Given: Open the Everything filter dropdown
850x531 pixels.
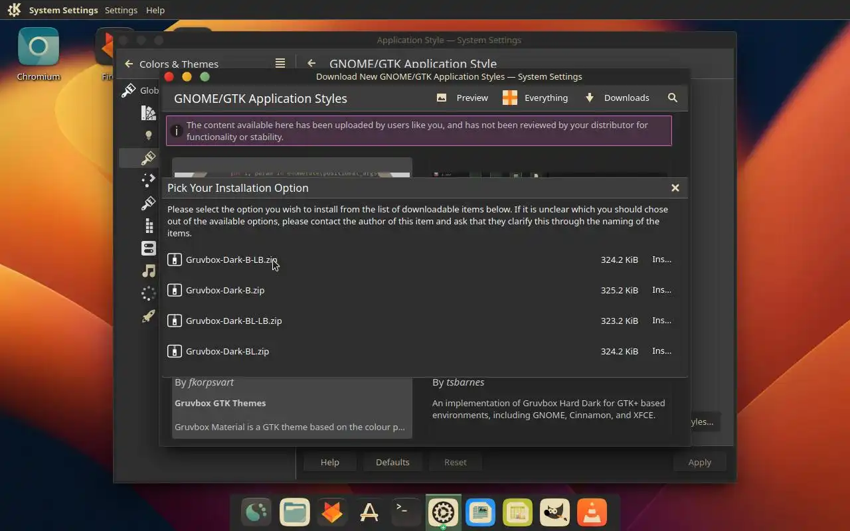Looking at the screenshot, I should [x=535, y=98].
